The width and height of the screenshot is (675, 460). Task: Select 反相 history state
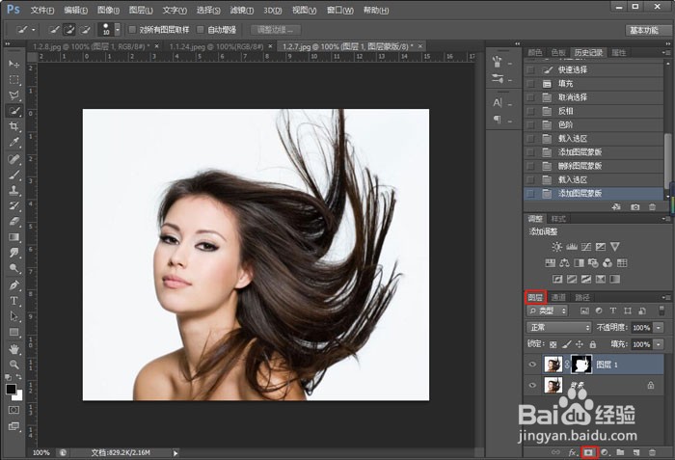(593, 111)
